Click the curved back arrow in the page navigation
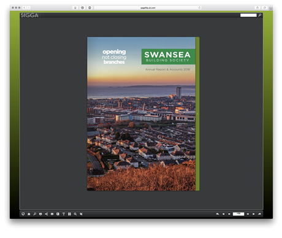The height and width of the screenshot is (238, 282). pos(218,214)
